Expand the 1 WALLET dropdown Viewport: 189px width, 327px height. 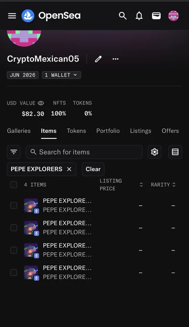[x=61, y=75]
